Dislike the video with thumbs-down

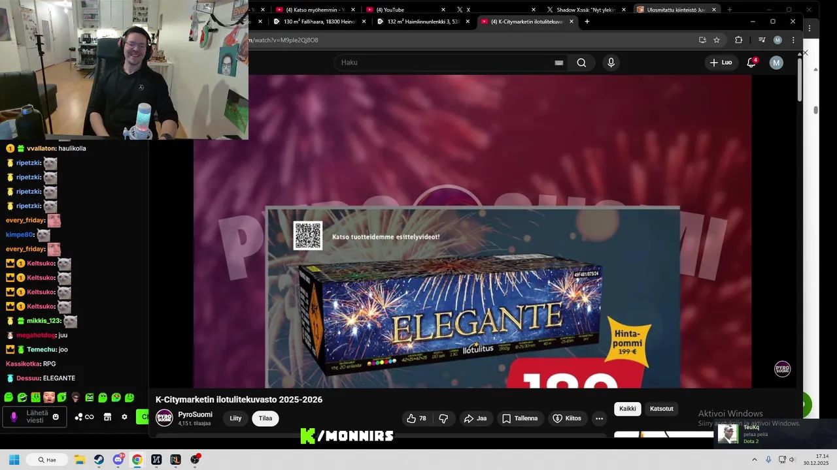[x=443, y=418]
